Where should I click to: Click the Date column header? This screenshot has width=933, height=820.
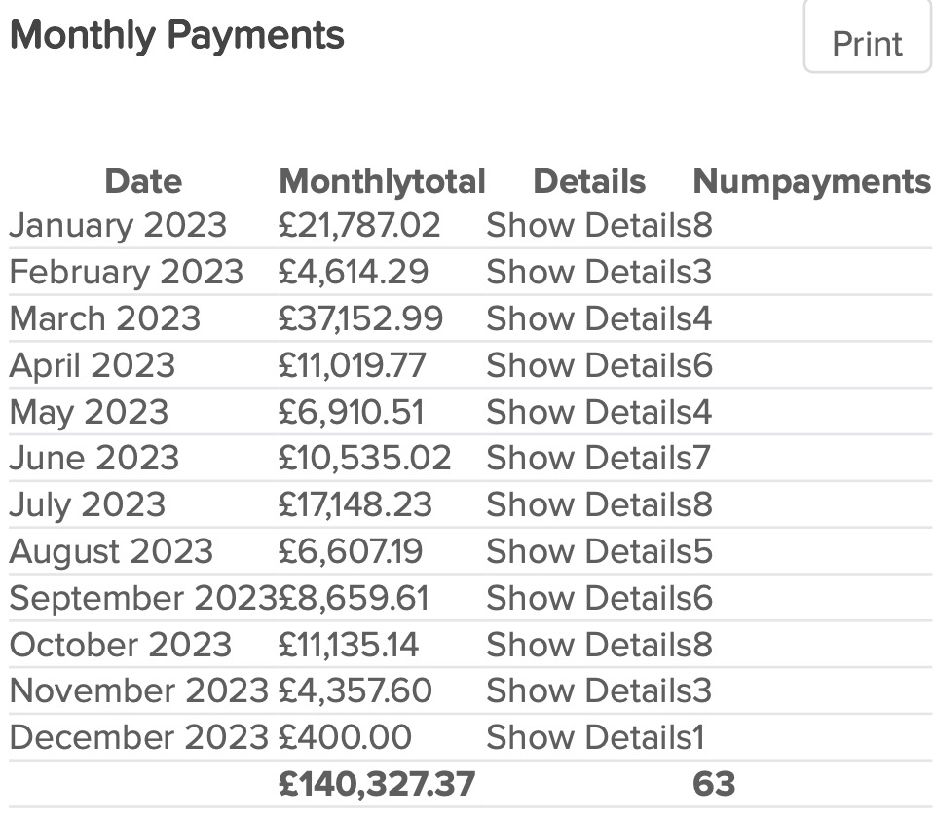tap(143, 181)
